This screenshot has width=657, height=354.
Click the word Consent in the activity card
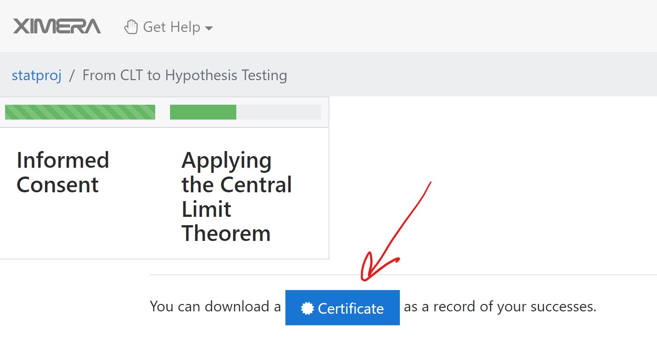click(57, 185)
